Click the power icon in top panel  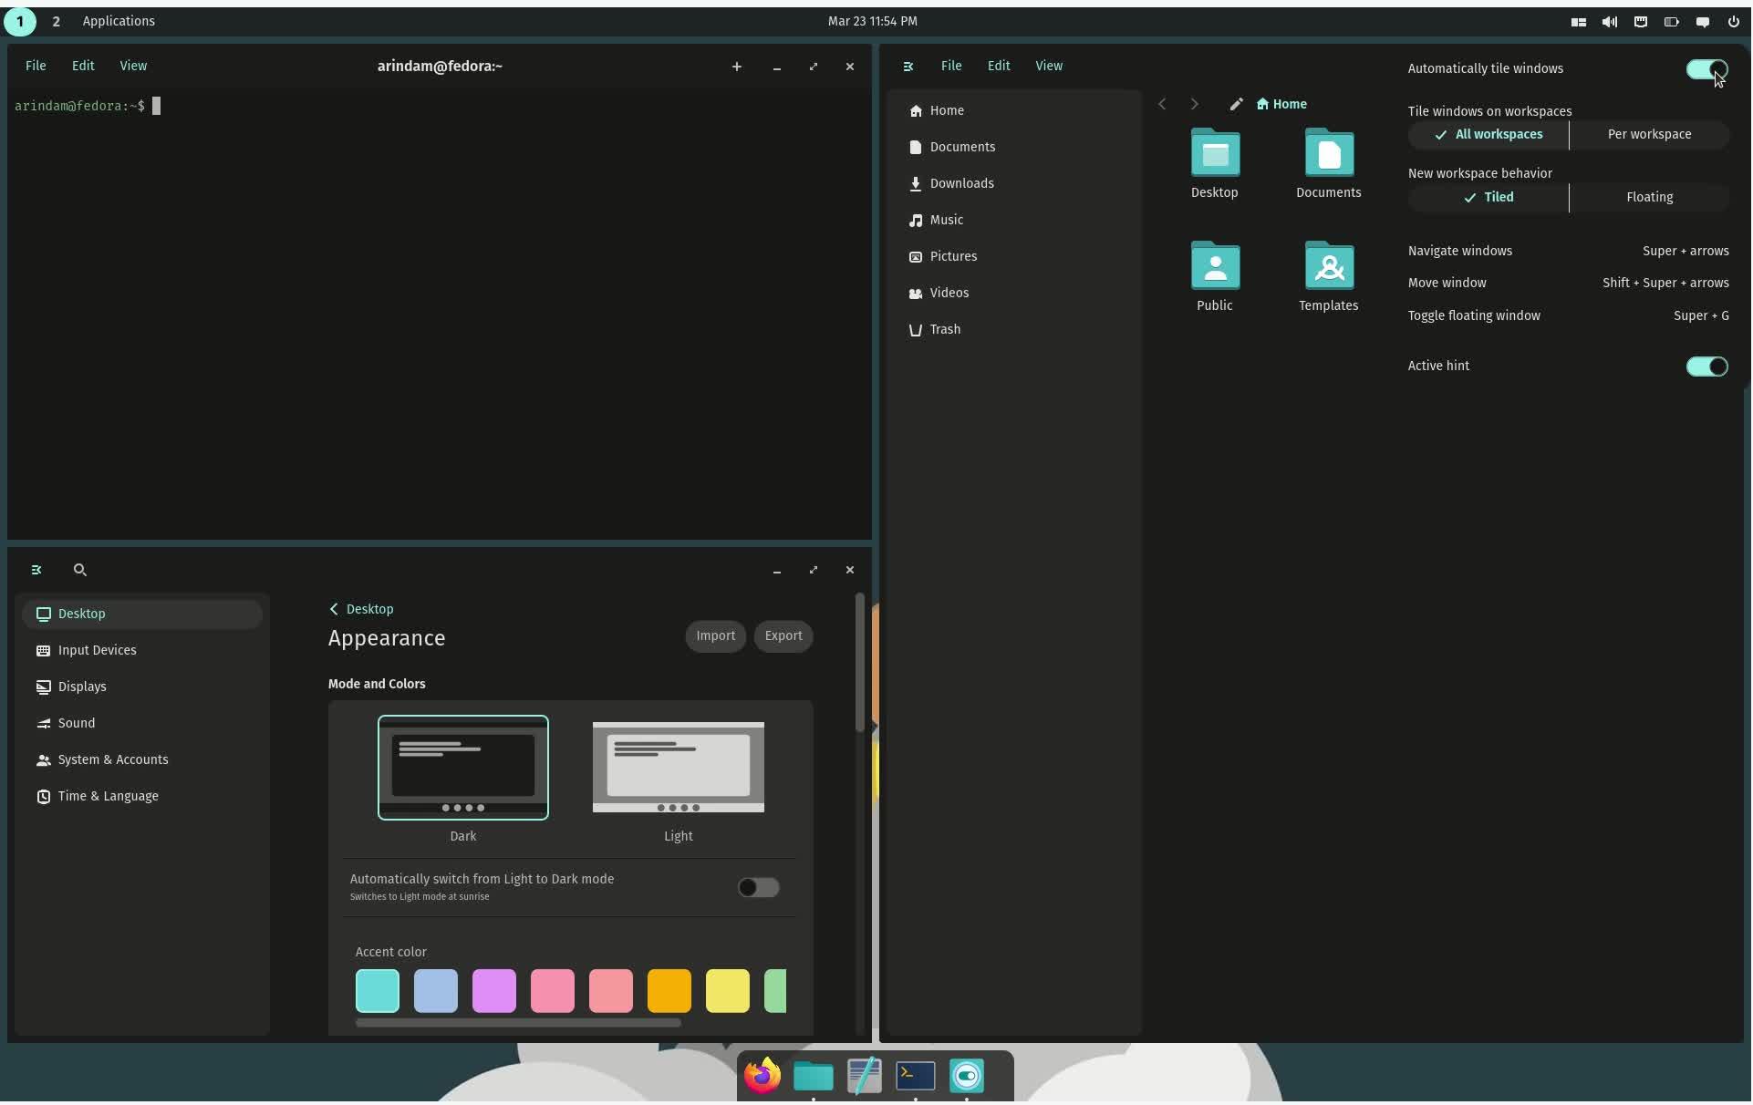[x=1734, y=22]
